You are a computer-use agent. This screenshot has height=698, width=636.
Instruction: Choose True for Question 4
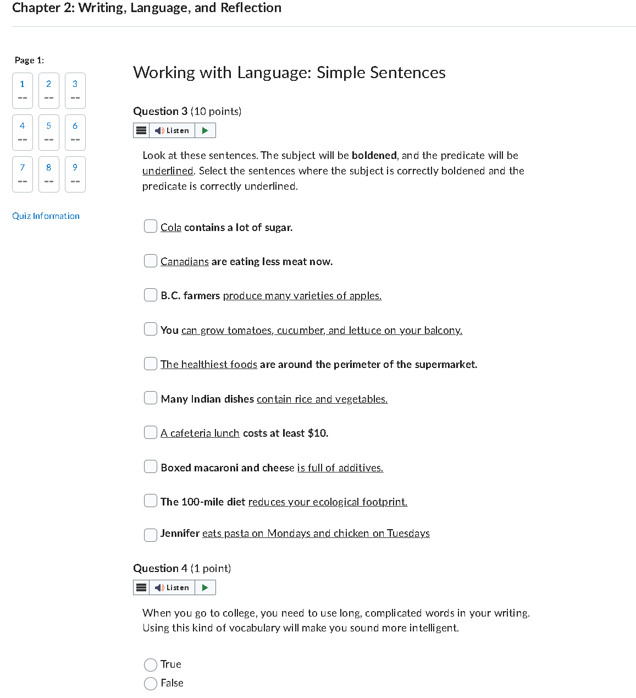click(x=150, y=664)
